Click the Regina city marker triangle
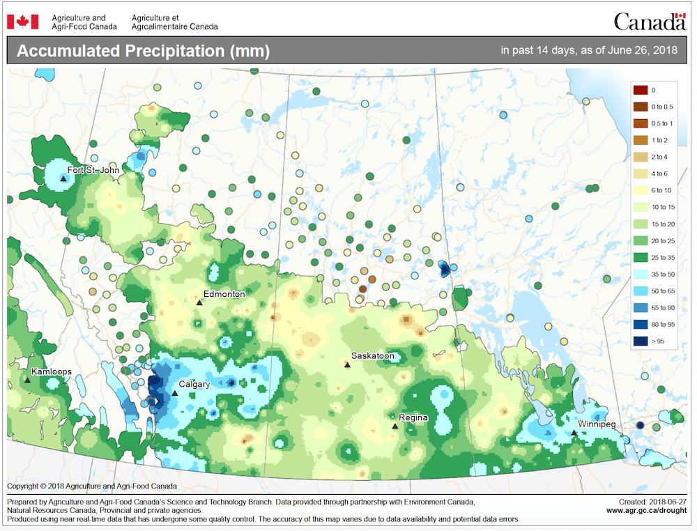 tap(395, 426)
